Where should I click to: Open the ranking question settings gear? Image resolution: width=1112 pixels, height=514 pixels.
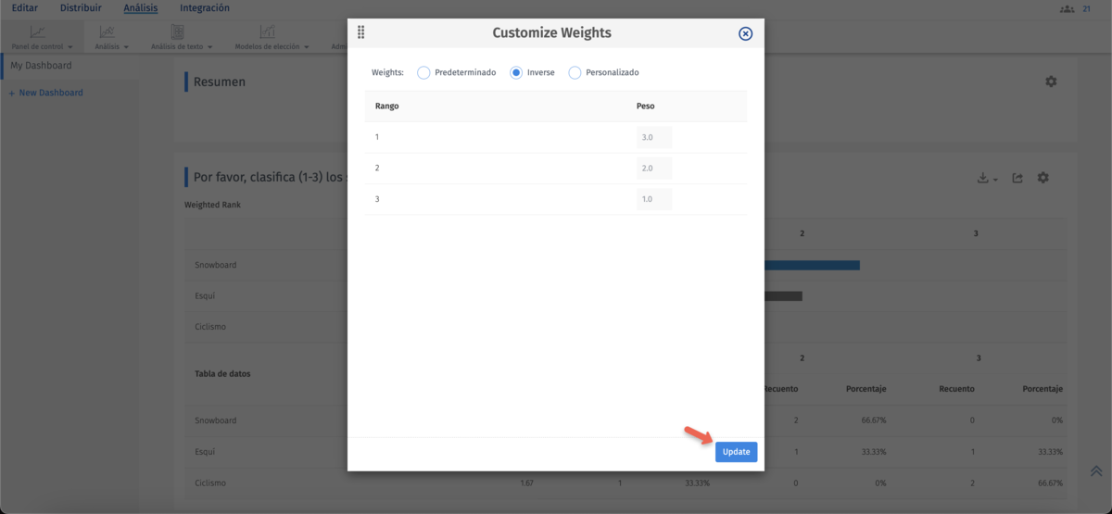pyautogui.click(x=1043, y=178)
